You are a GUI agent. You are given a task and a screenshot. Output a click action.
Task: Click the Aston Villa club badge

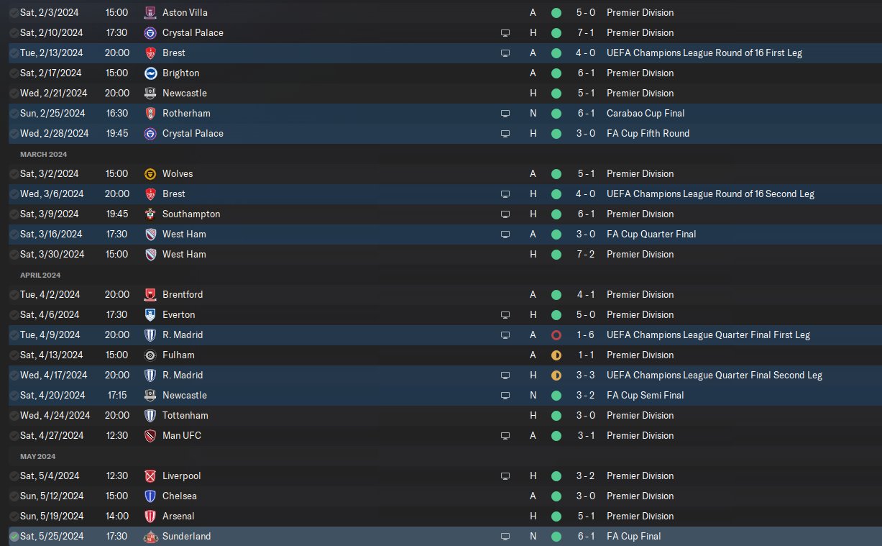click(x=150, y=12)
